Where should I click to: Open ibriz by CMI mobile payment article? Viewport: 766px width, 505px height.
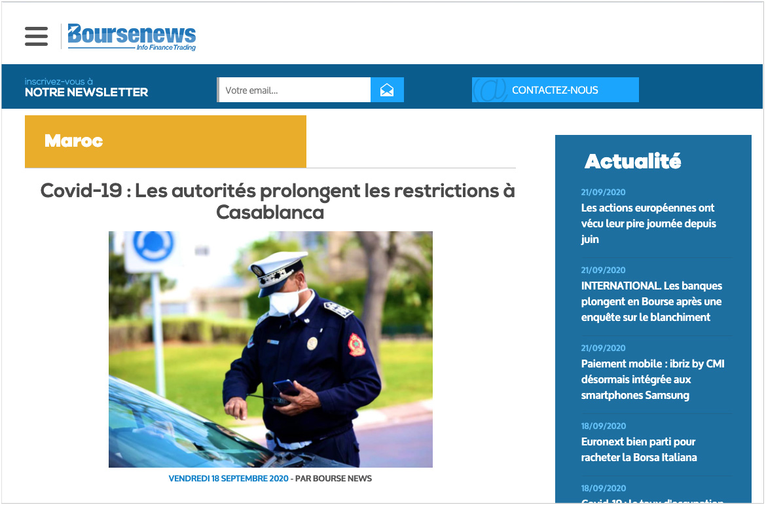click(x=652, y=379)
